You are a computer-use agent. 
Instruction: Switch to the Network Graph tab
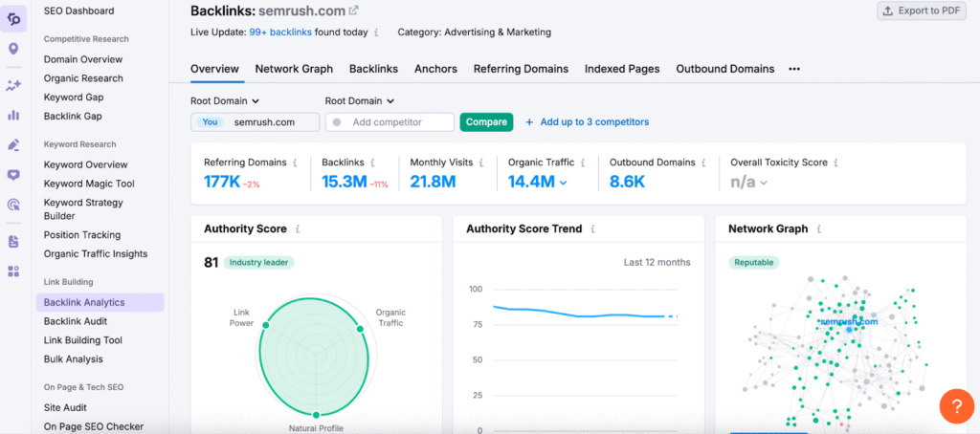tap(294, 70)
